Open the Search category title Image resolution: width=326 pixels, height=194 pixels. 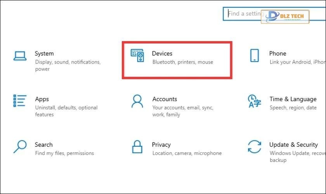(x=43, y=145)
